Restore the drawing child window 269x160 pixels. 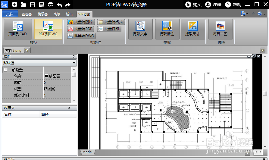pyautogui.click(x=254, y=56)
